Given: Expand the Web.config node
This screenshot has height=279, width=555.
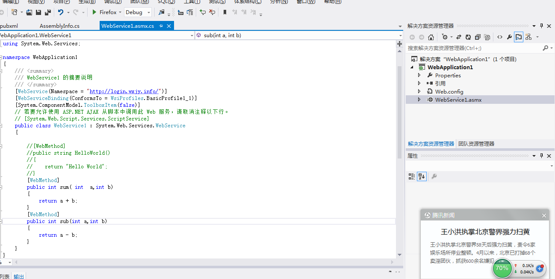Looking at the screenshot, I should (419, 91).
